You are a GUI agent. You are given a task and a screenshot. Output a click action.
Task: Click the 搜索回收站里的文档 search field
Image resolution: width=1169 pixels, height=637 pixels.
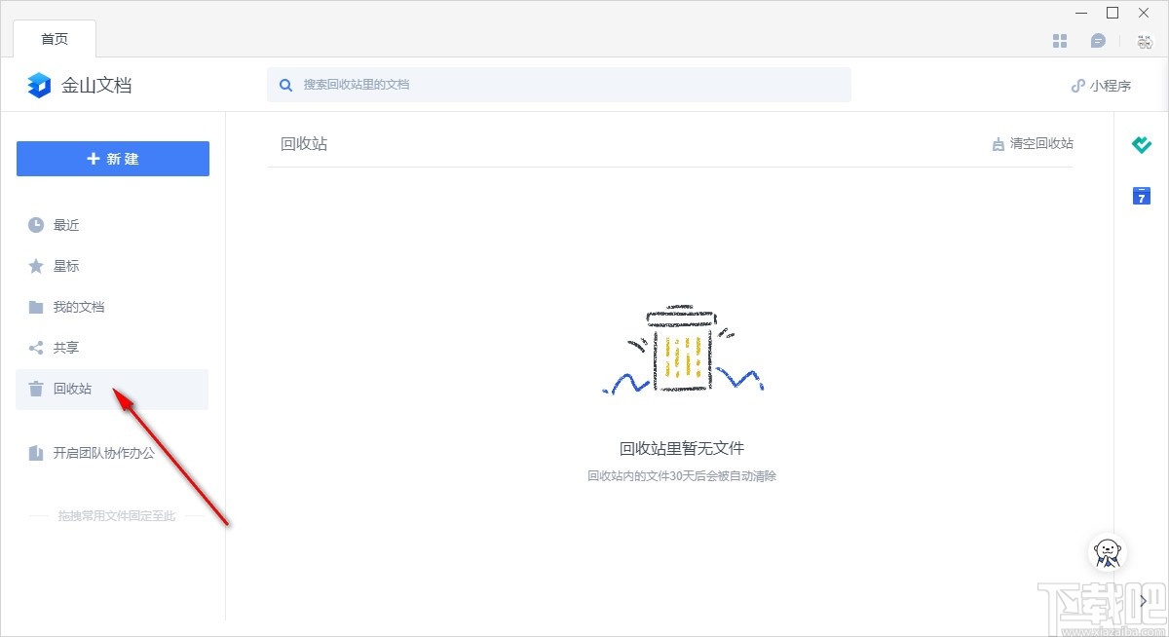(x=560, y=85)
